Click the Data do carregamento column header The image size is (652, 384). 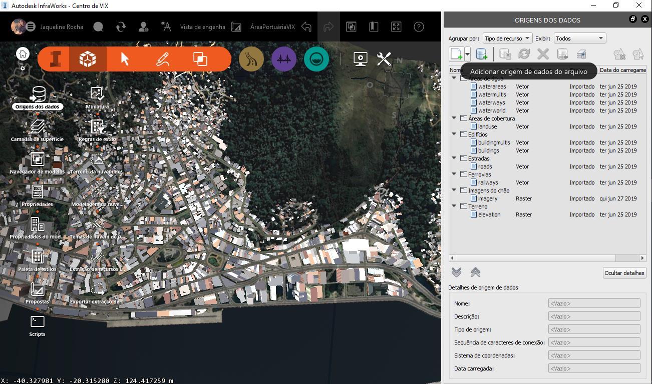click(622, 70)
